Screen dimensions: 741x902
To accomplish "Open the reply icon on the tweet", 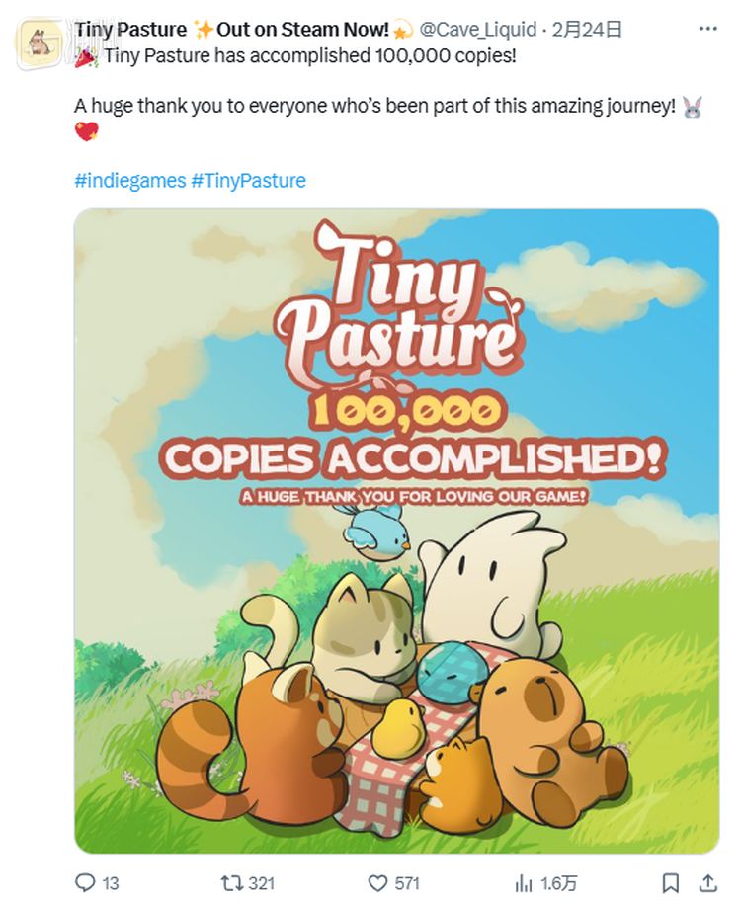I will pyautogui.click(x=86, y=882).
